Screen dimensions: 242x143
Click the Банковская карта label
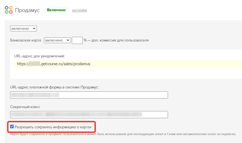(x=25, y=40)
